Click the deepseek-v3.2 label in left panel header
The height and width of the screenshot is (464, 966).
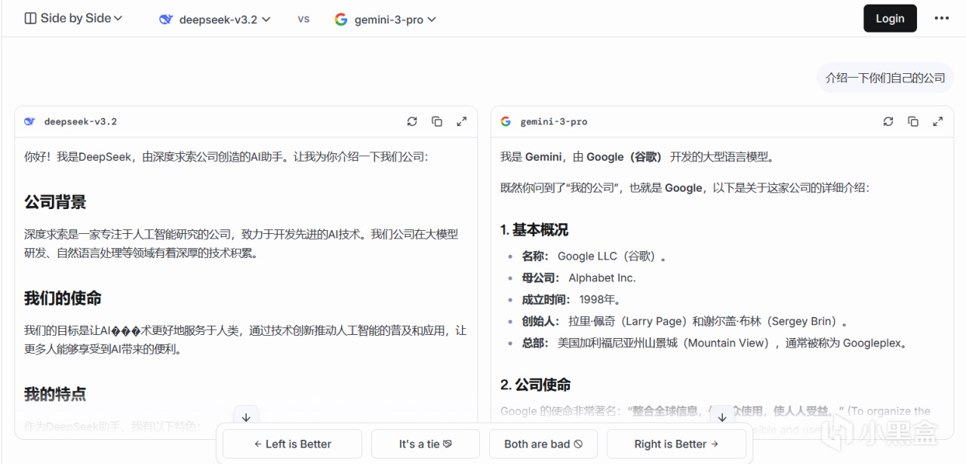(81, 121)
